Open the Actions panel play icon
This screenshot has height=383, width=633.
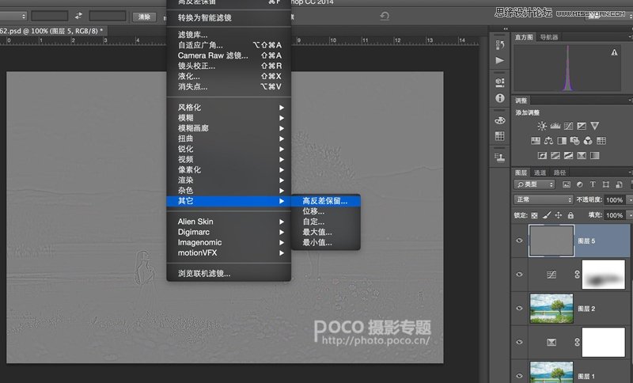500,61
